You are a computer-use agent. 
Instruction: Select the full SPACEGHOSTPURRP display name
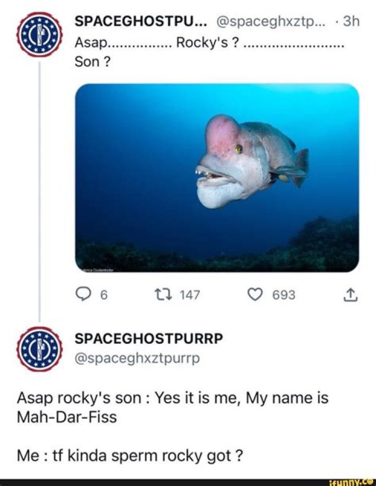[149, 339]
